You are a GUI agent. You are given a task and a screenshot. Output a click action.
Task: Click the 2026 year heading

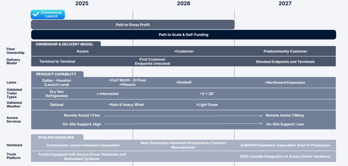pyautogui.click(x=184, y=3)
